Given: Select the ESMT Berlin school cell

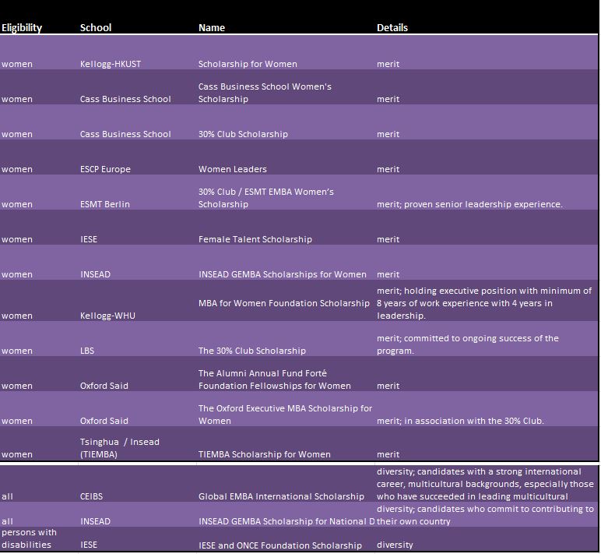Looking at the screenshot, I should point(104,204).
